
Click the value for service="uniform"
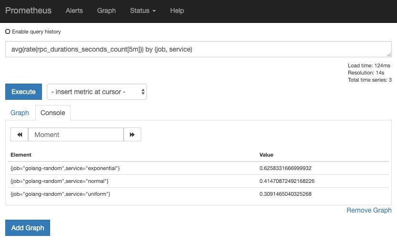(x=285, y=194)
